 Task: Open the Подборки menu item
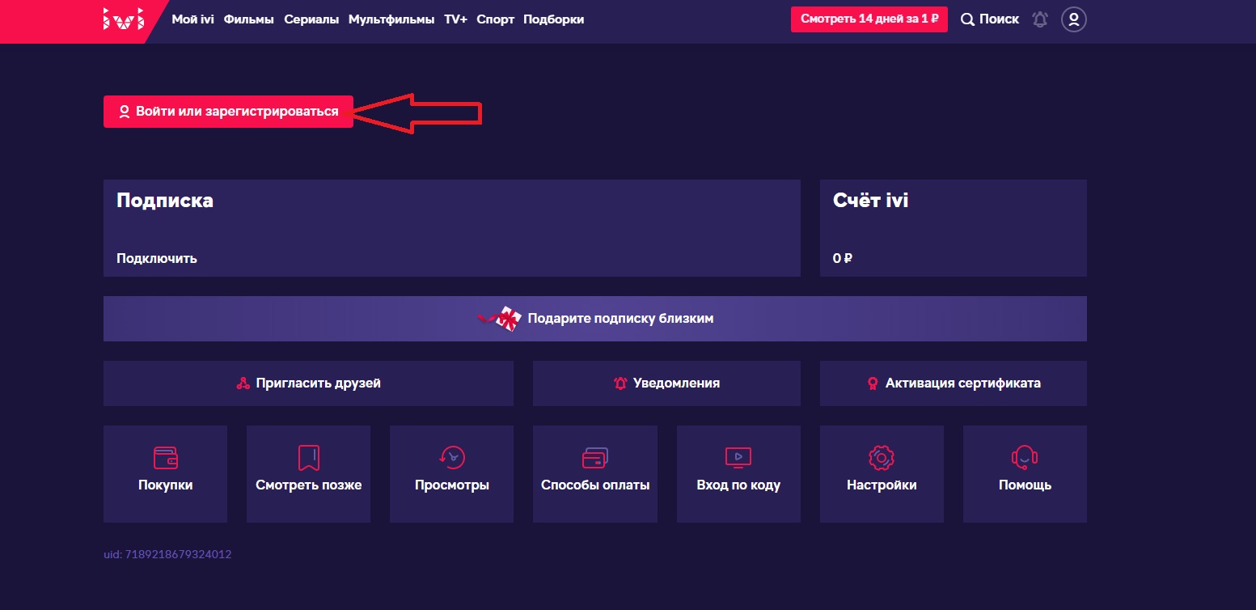click(553, 19)
